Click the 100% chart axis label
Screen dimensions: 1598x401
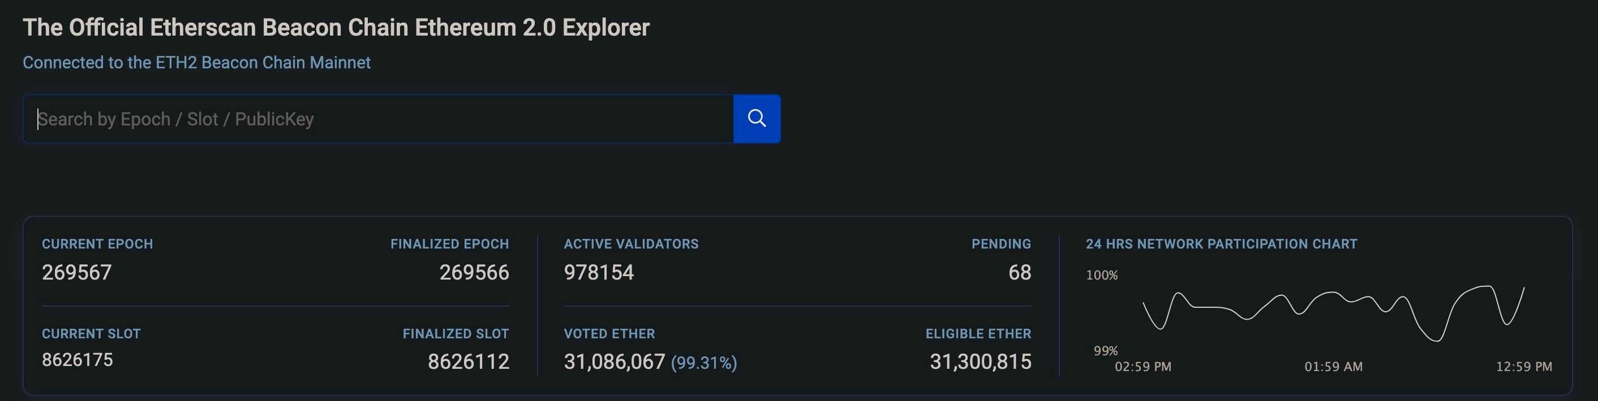click(1101, 276)
